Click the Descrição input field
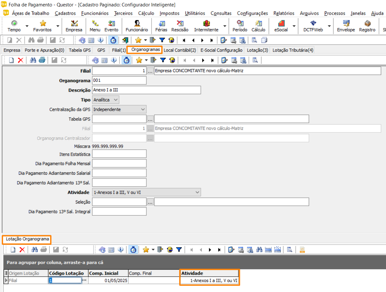Viewport: 386px width, 292px height. 146,90
